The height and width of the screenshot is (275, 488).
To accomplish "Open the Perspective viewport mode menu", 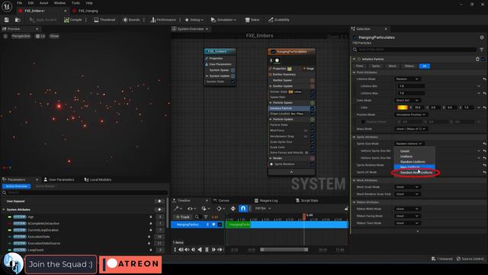I will (x=21, y=36).
